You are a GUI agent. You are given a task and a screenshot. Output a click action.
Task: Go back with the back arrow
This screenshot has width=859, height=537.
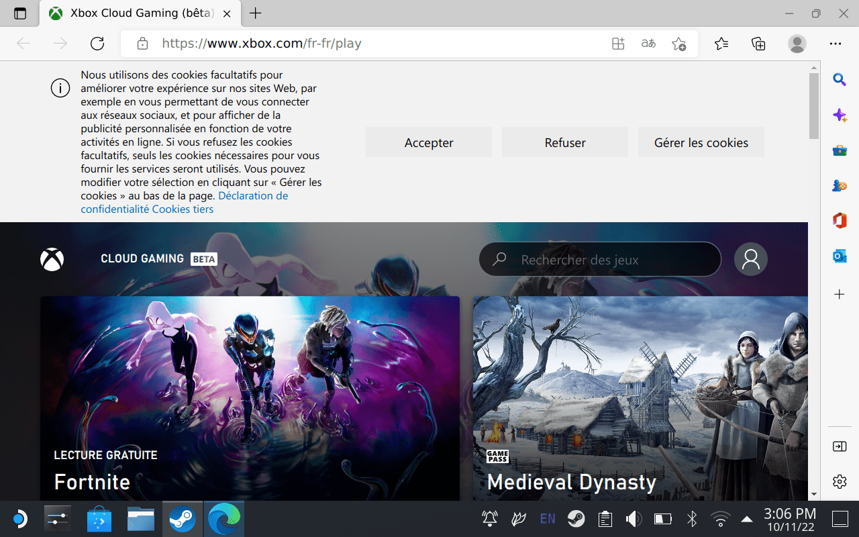(23, 44)
